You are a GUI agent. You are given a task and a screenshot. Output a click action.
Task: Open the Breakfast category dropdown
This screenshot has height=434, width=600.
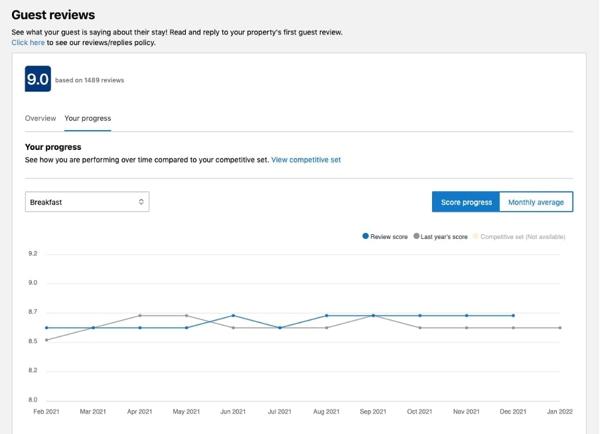[x=87, y=202]
